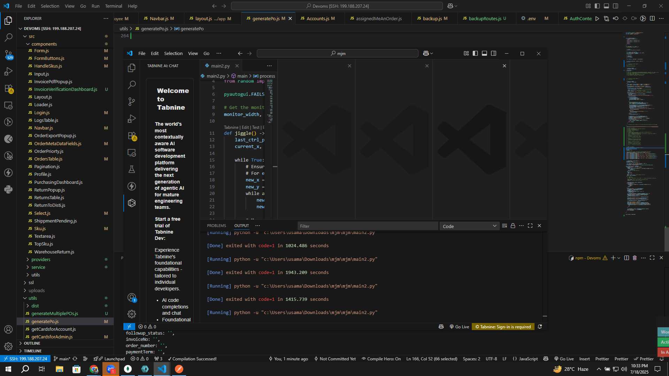Toggle panel in mjm window title bar

tap(484, 54)
